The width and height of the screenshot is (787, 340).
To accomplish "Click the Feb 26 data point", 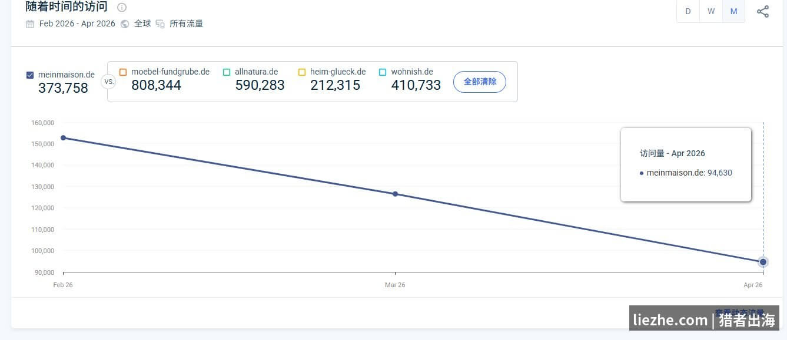I will tap(64, 138).
